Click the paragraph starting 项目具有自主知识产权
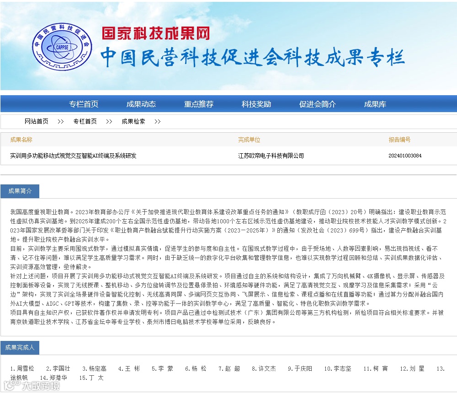457x394 pixels. tap(227, 317)
